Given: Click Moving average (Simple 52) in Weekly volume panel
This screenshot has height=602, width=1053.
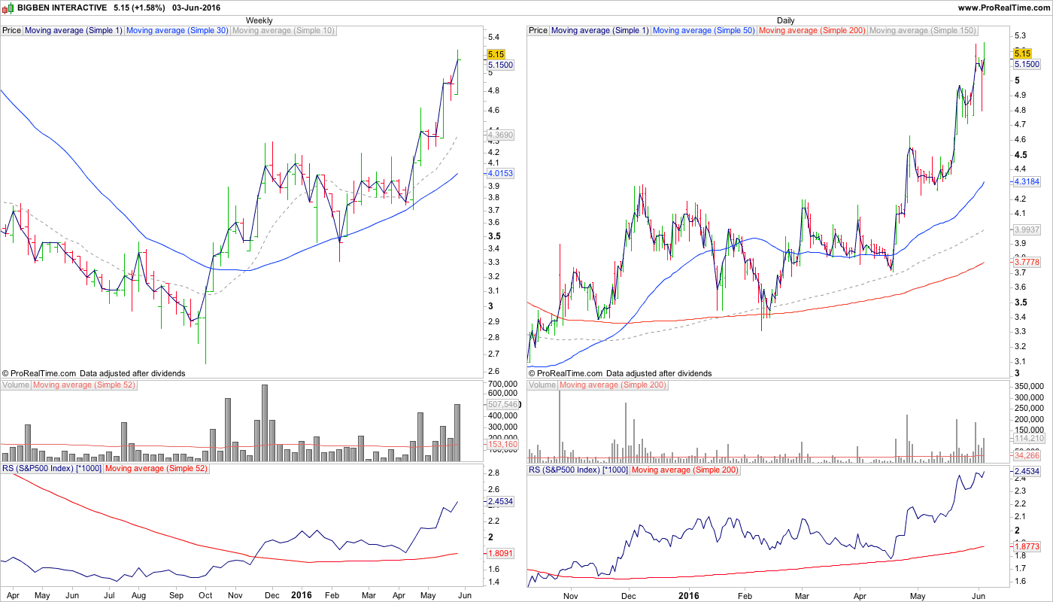Looking at the screenshot, I should pyautogui.click(x=84, y=385).
